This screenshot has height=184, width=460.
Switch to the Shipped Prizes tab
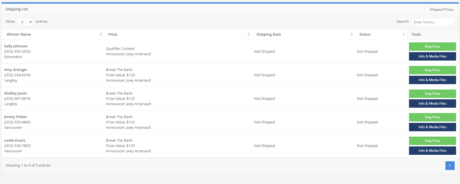click(x=441, y=10)
